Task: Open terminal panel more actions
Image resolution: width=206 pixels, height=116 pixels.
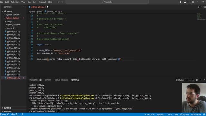Action: 201,80
